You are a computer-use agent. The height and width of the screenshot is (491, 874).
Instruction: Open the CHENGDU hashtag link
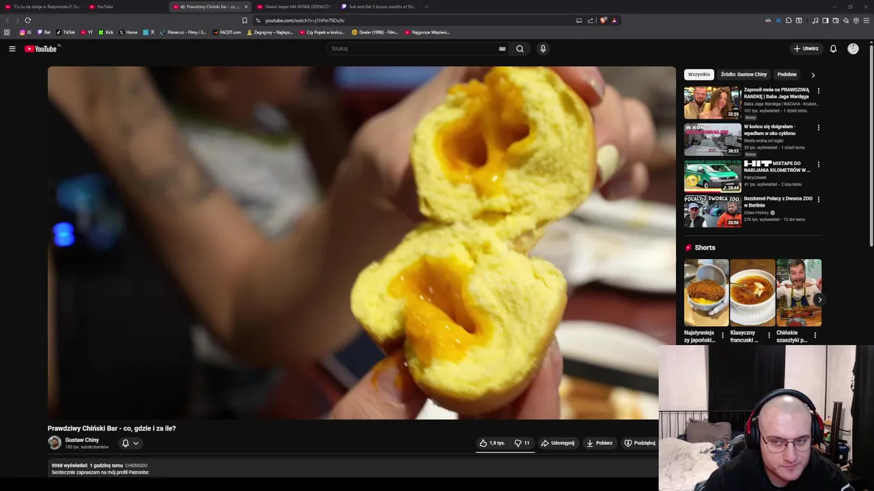pyautogui.click(x=136, y=465)
